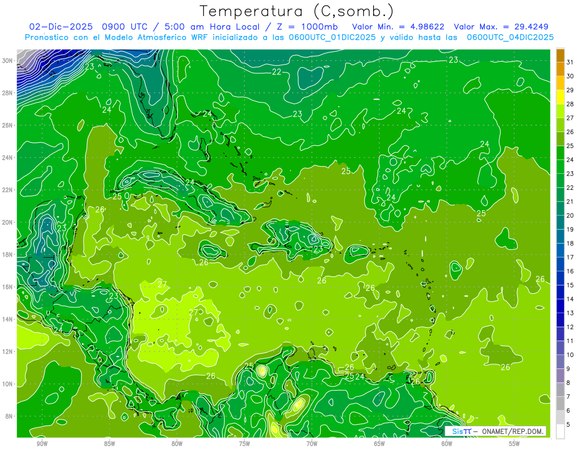
Task: Click the "22N" latitude axis label
Action: [7, 190]
